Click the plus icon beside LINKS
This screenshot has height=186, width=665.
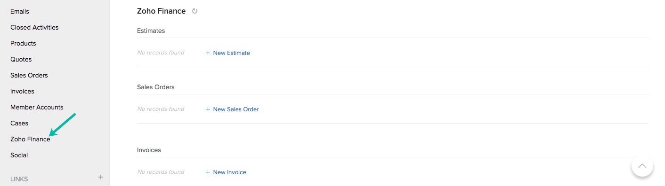[x=100, y=177]
